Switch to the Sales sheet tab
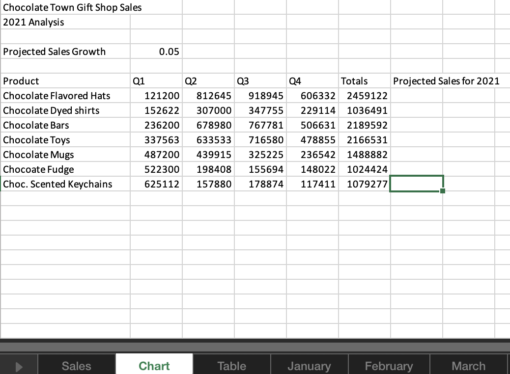510x374 pixels. click(76, 366)
